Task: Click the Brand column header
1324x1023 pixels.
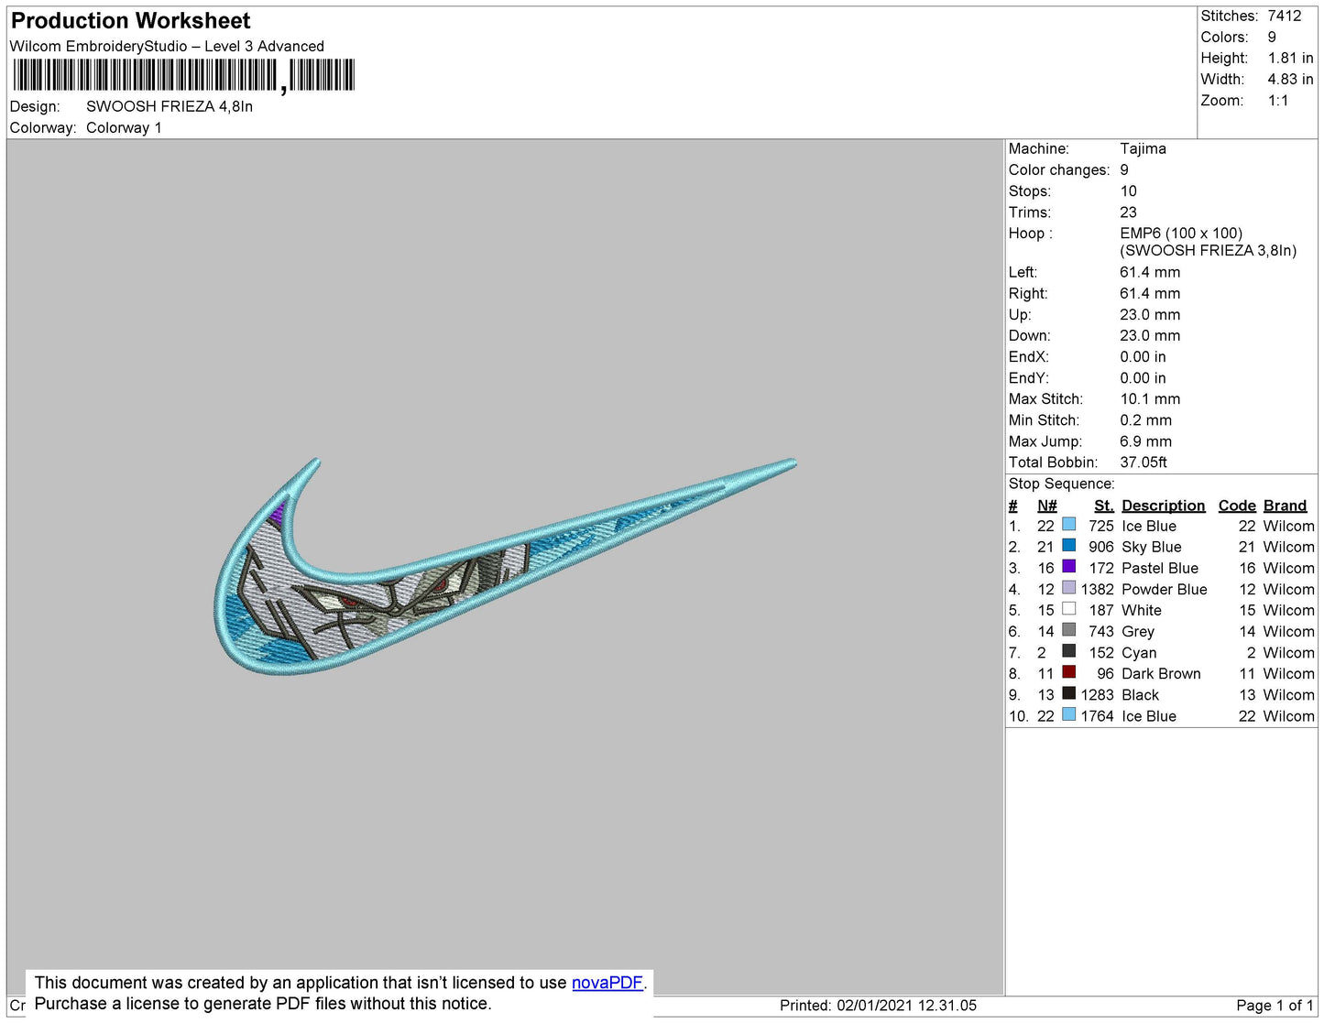Action: [1285, 506]
